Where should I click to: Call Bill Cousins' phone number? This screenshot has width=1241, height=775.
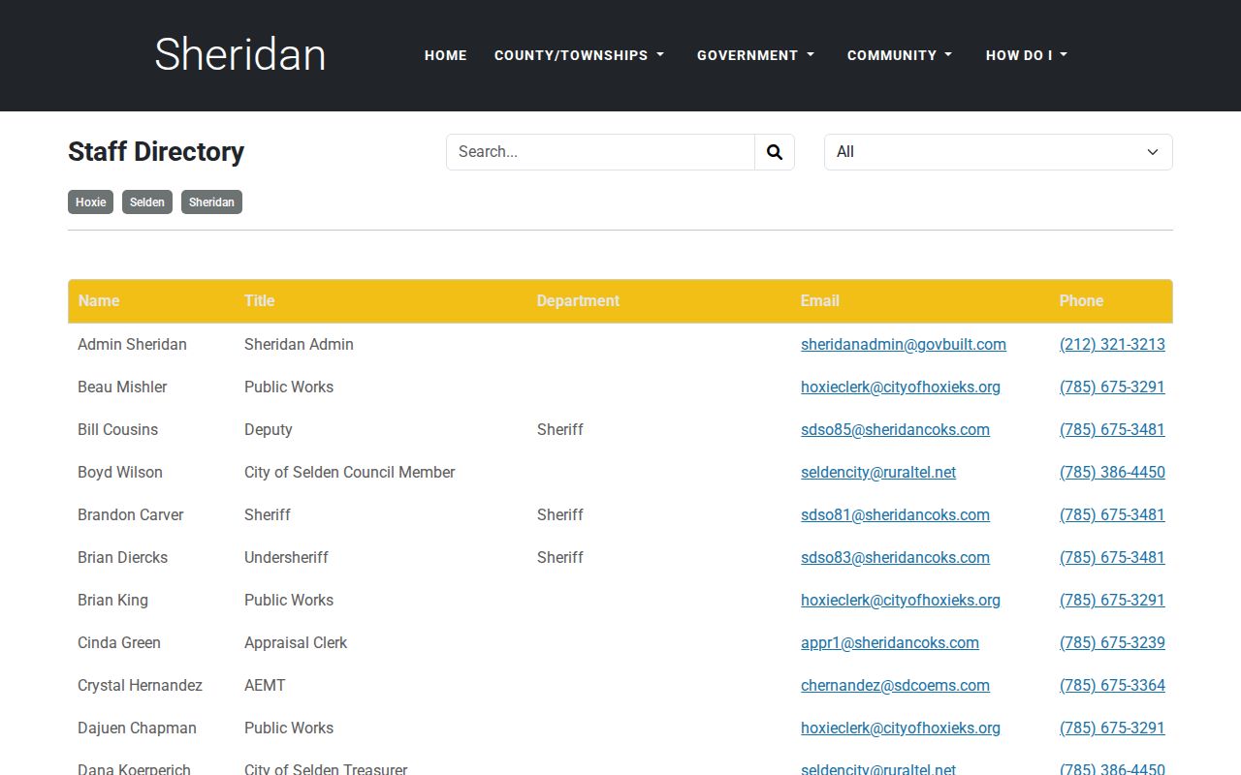[x=1112, y=429]
